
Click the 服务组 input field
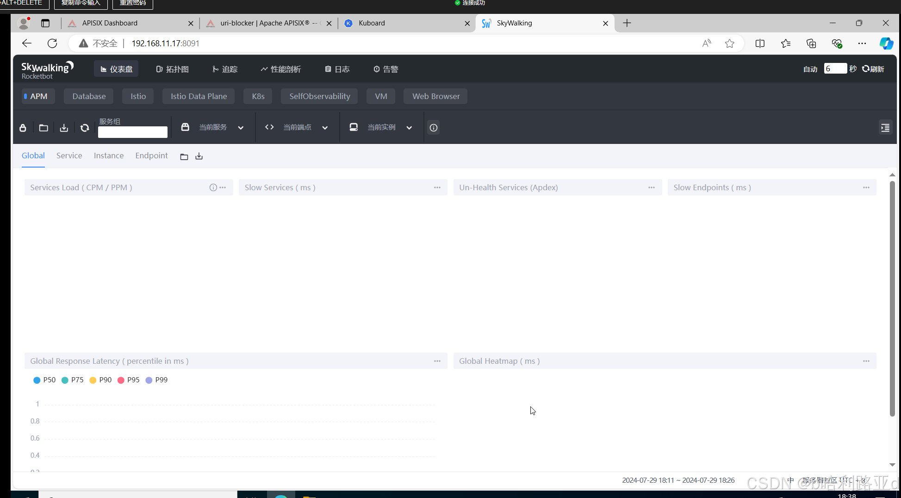[x=133, y=132]
